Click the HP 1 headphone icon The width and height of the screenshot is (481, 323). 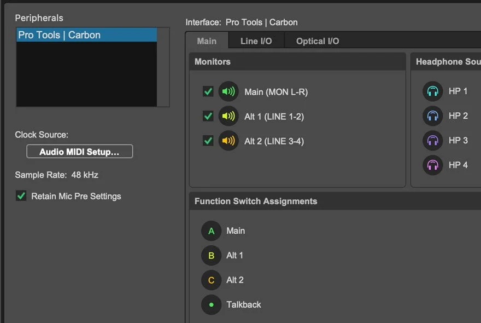click(432, 91)
